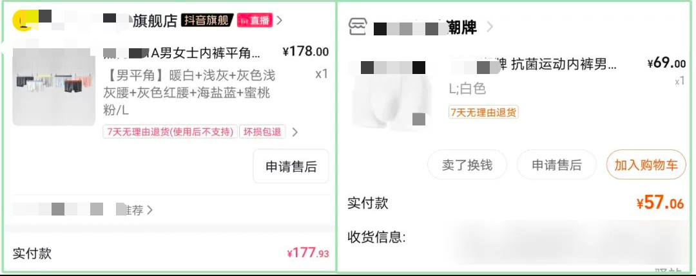Click 申请售后 on the ¥178 order

click(x=291, y=166)
